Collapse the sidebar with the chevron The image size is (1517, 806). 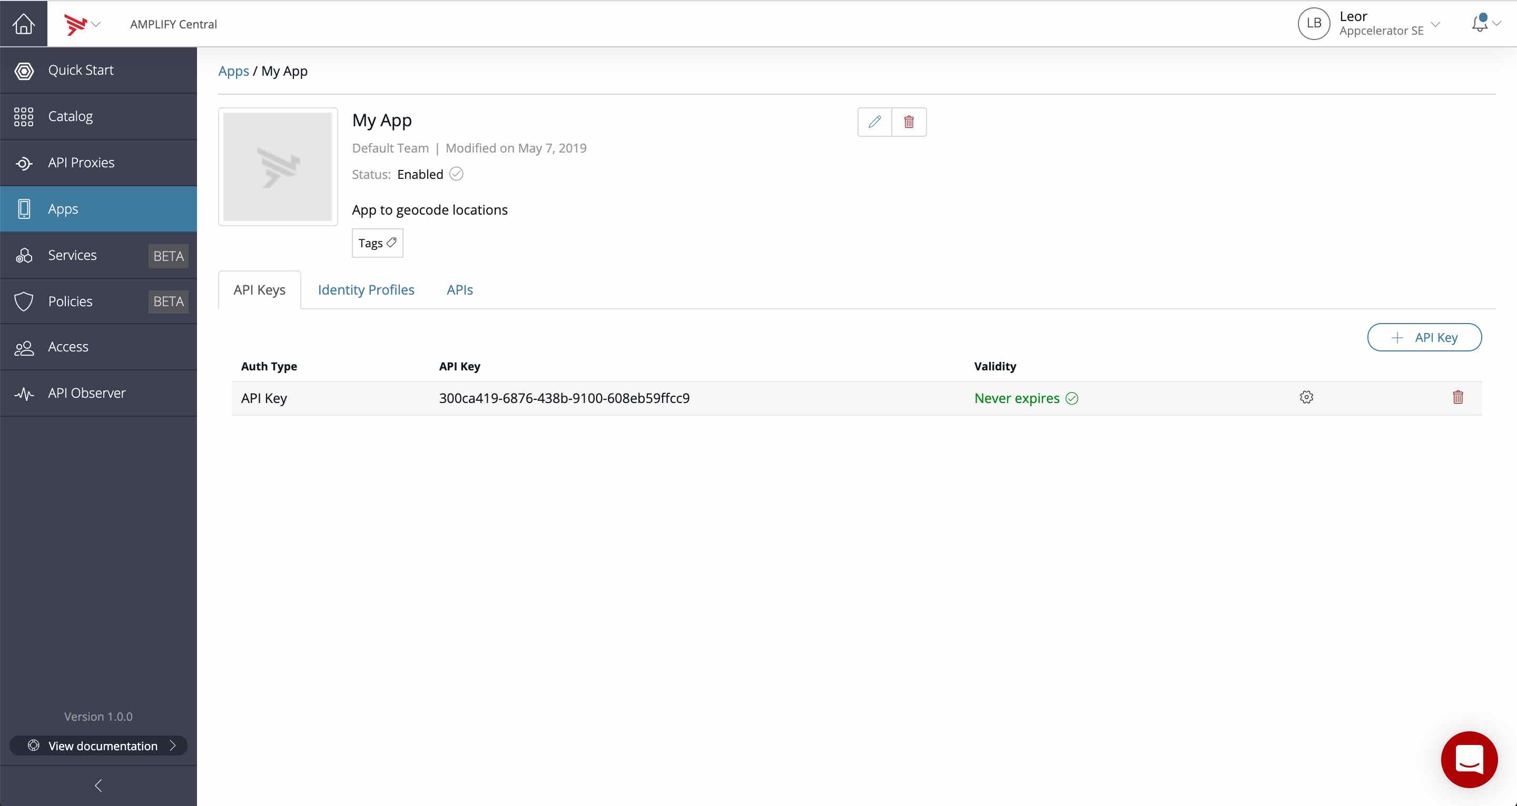point(98,785)
